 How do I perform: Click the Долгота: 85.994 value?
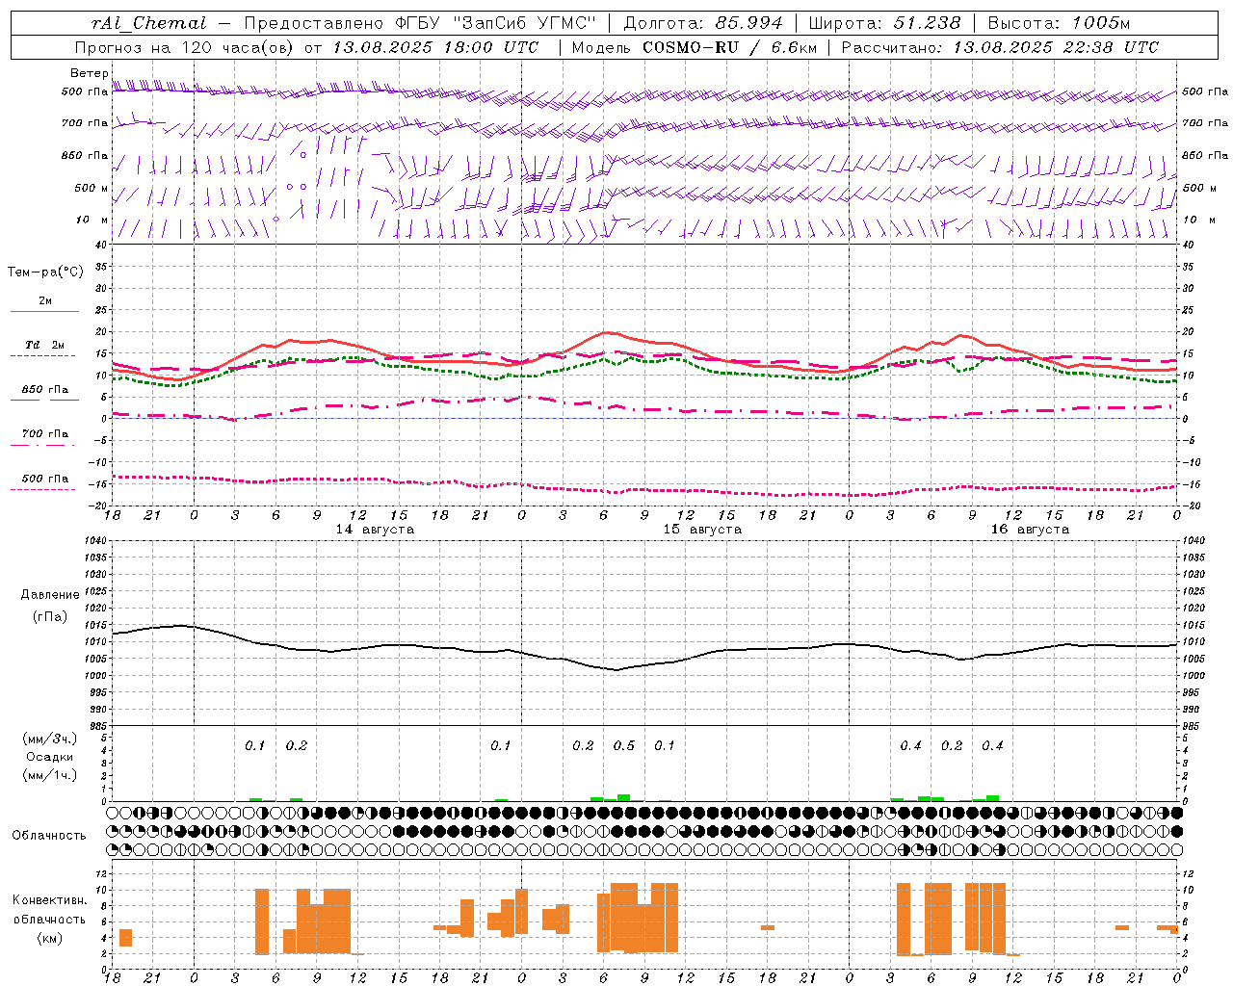click(x=705, y=23)
